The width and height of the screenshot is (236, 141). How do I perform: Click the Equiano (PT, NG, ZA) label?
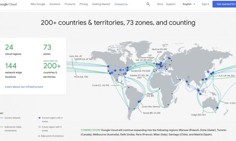[x=139, y=76]
